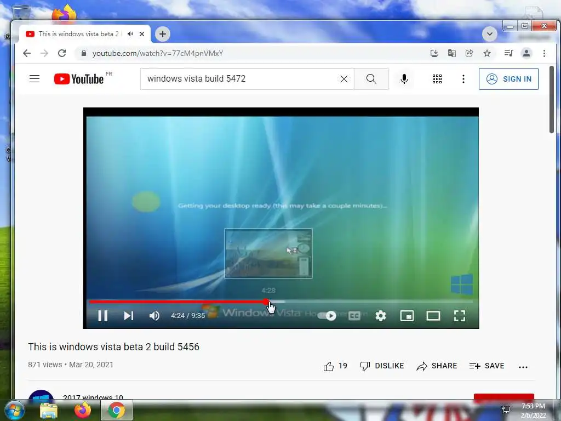Enter full screen mode
Viewport: 561px width, 421px height.
460,315
